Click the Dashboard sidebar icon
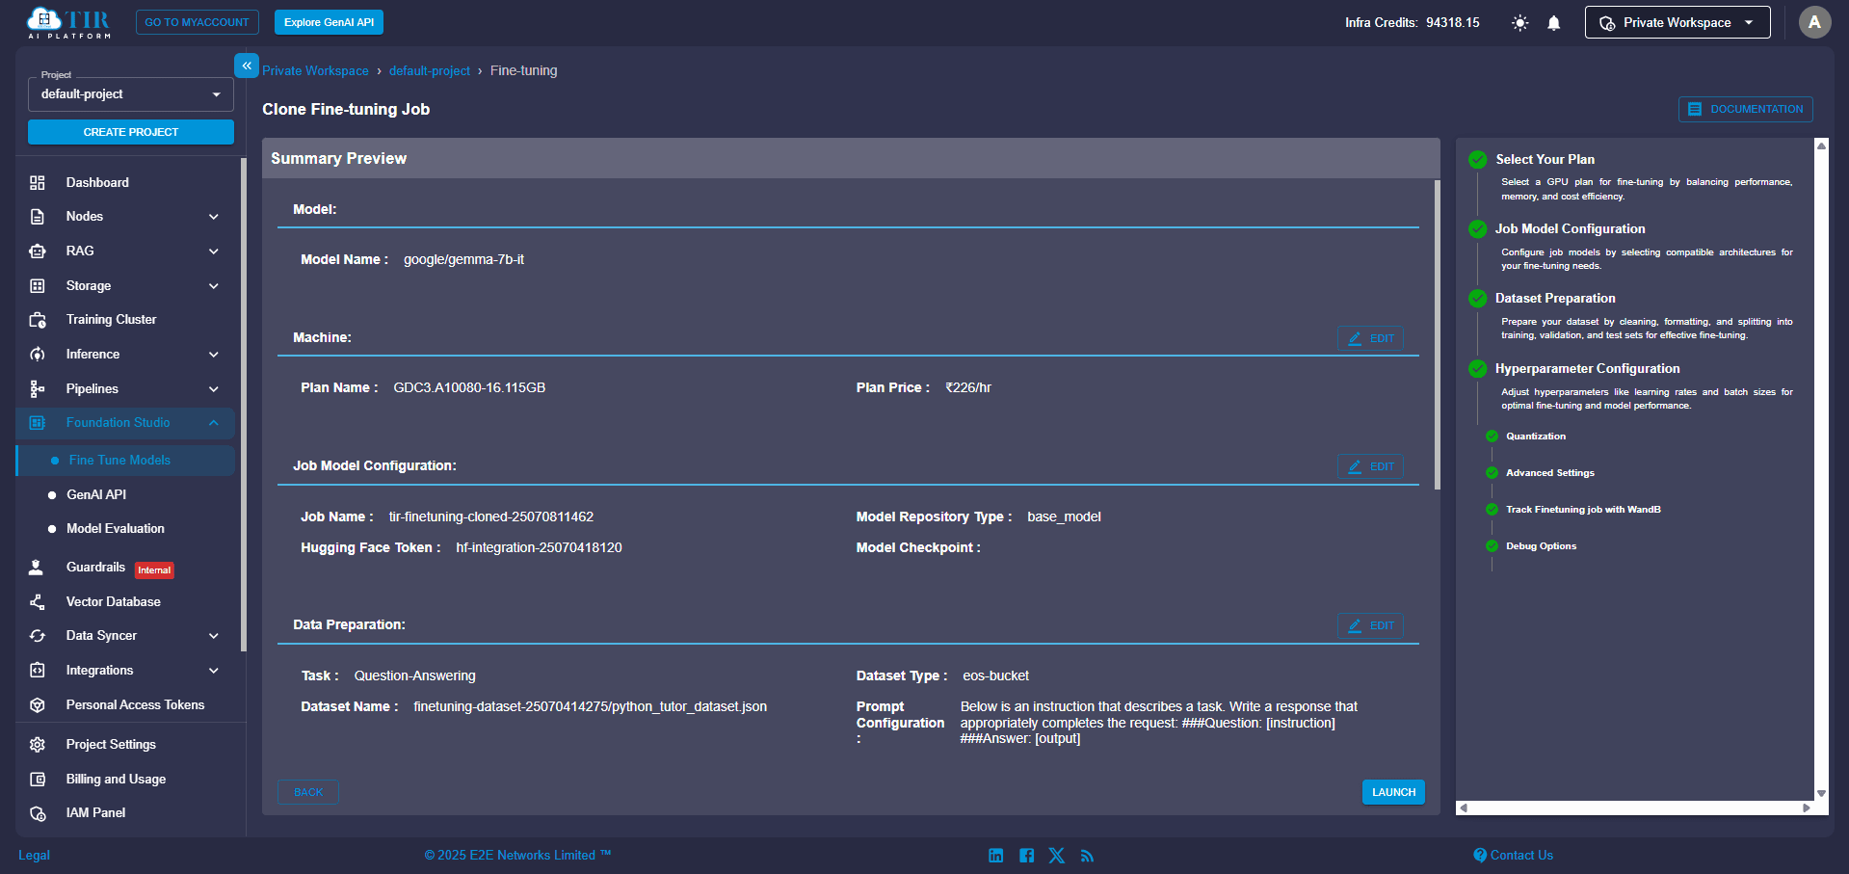Screen dimensions: 1849x874 tap(38, 183)
